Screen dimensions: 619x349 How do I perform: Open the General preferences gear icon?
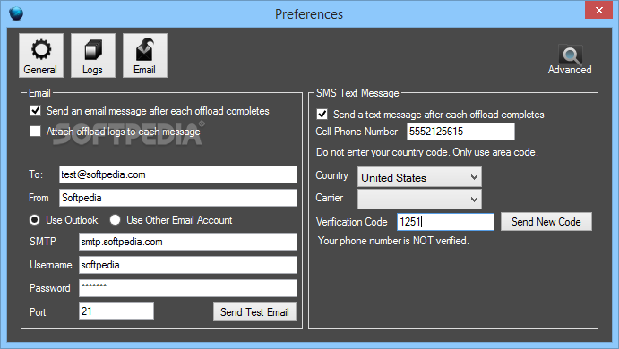[41, 55]
